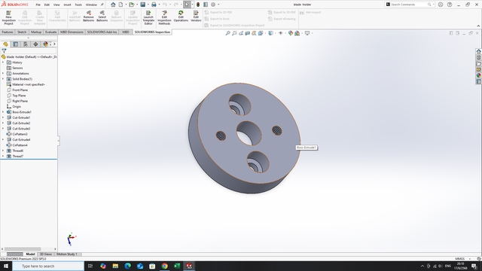Click Select Balloons tool
482x271 pixels.
102,16
